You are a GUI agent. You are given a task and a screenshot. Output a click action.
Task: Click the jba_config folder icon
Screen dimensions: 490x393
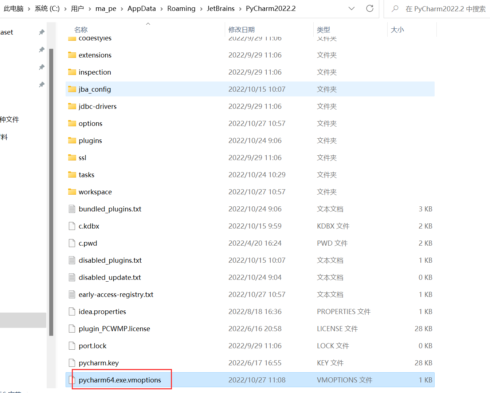(x=72, y=89)
